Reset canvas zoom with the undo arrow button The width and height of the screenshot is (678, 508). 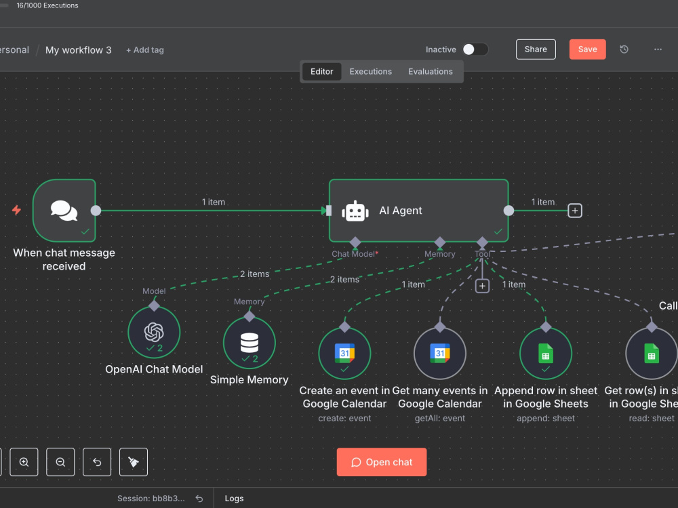97,462
